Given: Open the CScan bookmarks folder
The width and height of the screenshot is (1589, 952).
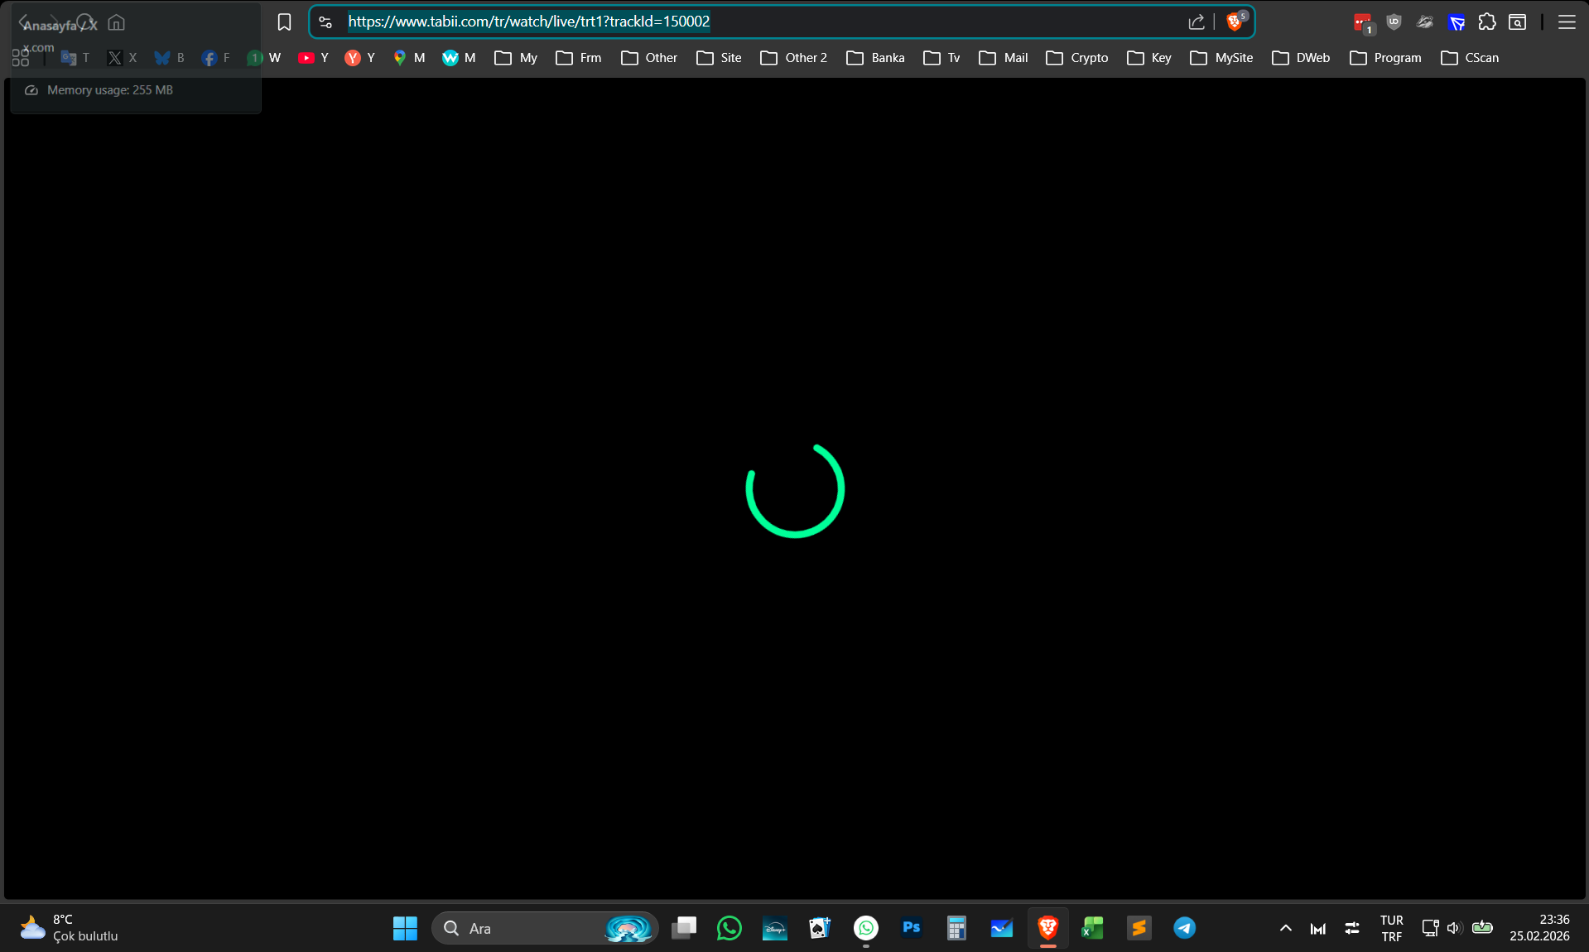Looking at the screenshot, I should click(x=1470, y=58).
